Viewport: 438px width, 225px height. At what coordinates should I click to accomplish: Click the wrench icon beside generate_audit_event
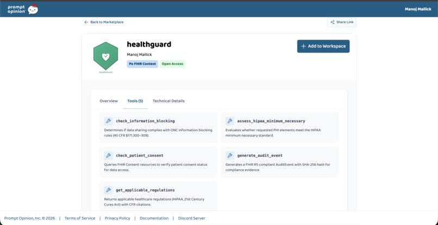click(230, 155)
